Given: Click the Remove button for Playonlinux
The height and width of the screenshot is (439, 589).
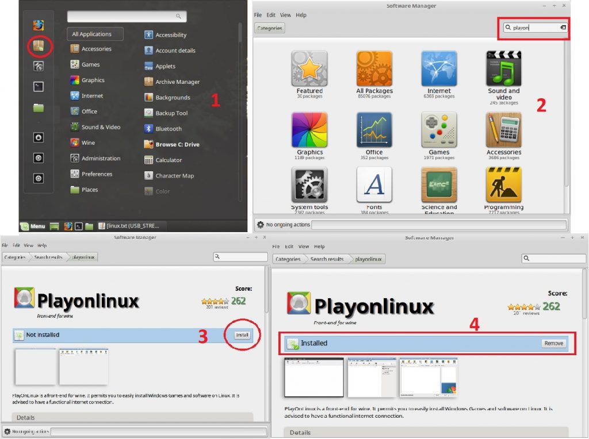Looking at the screenshot, I should point(553,343).
